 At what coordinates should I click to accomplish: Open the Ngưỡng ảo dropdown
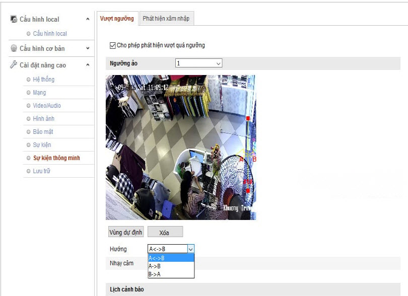pos(198,63)
